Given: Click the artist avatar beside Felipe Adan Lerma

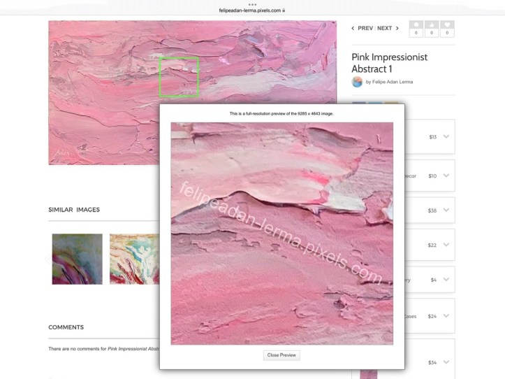Looking at the screenshot, I should point(357,82).
